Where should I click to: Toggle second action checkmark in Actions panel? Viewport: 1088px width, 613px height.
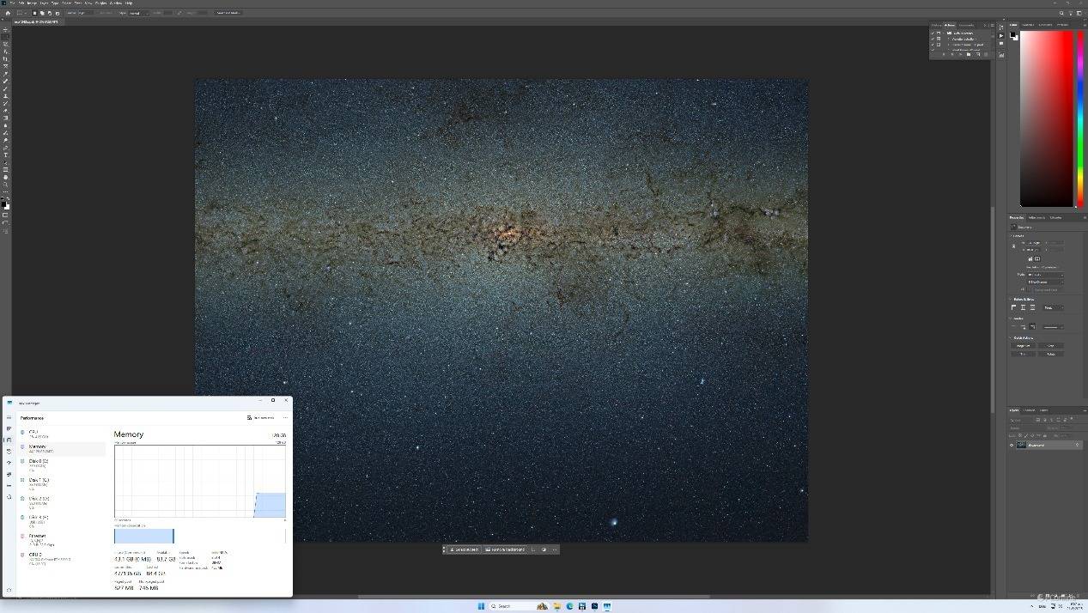point(933,39)
